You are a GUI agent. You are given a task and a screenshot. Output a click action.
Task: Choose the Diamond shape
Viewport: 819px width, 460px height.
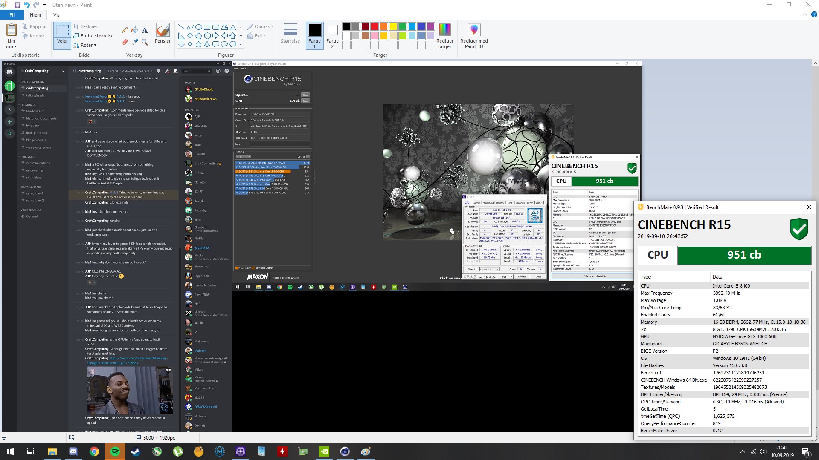pyautogui.click(x=190, y=36)
